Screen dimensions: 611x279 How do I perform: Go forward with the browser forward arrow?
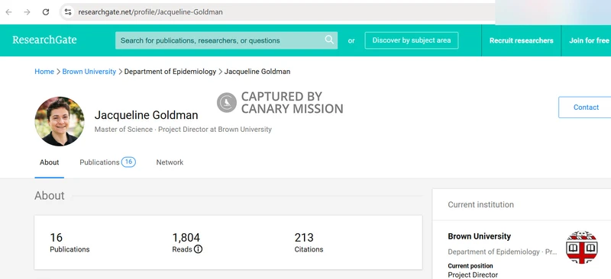27,12
